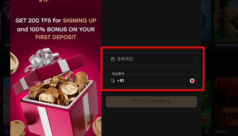
Task: Open the Mental game thumbnail
Action: tap(226, 106)
